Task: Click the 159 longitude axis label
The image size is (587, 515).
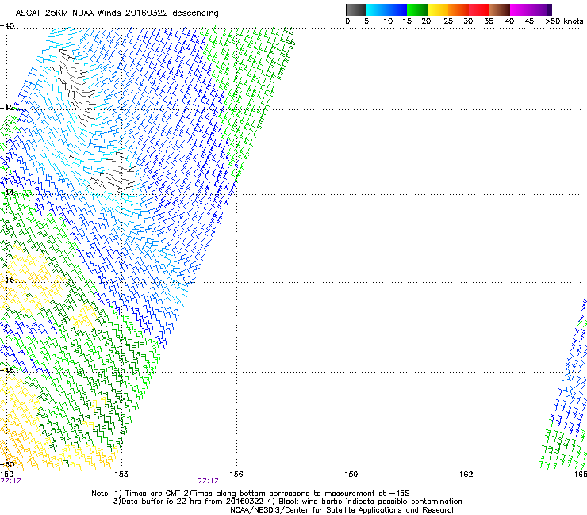Action: (351, 475)
